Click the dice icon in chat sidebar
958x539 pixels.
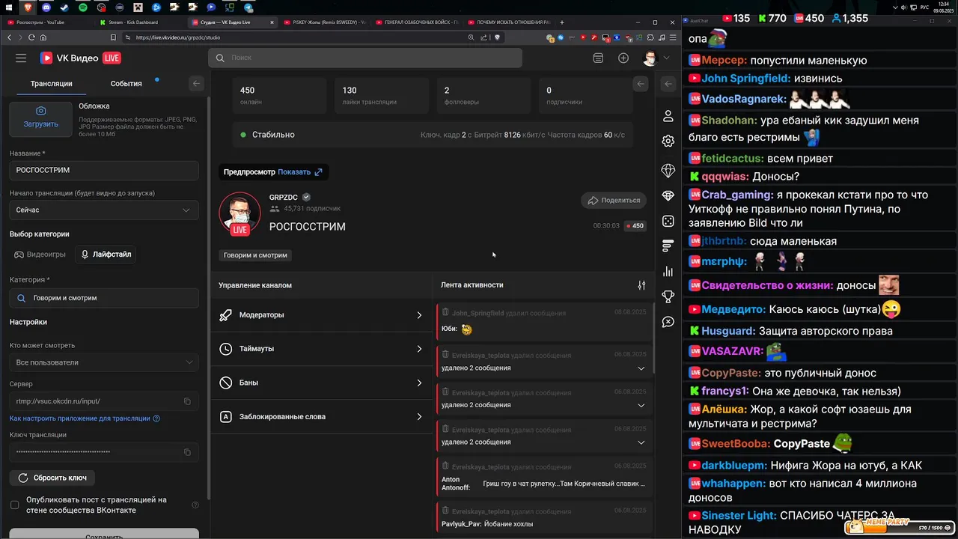pyautogui.click(x=668, y=221)
